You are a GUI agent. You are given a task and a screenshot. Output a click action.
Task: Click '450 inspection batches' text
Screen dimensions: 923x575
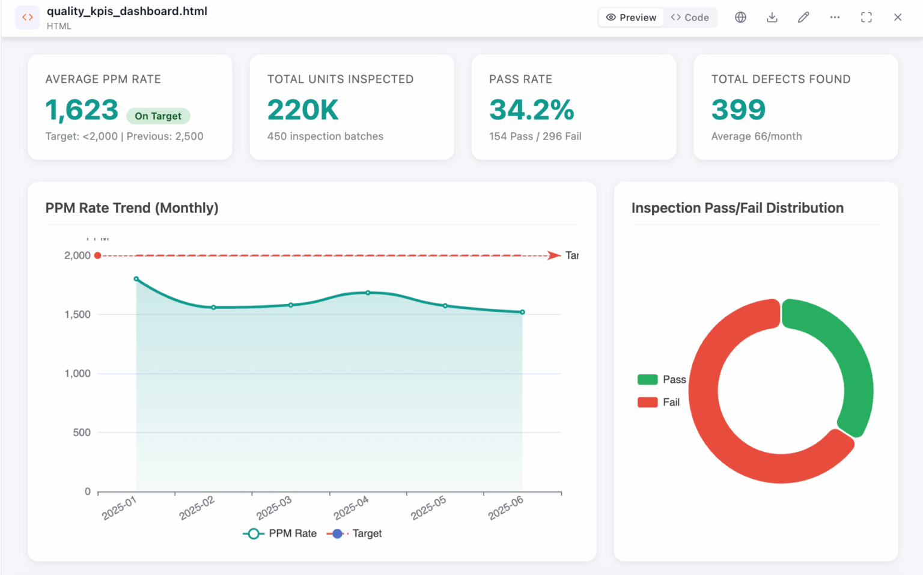click(x=325, y=136)
